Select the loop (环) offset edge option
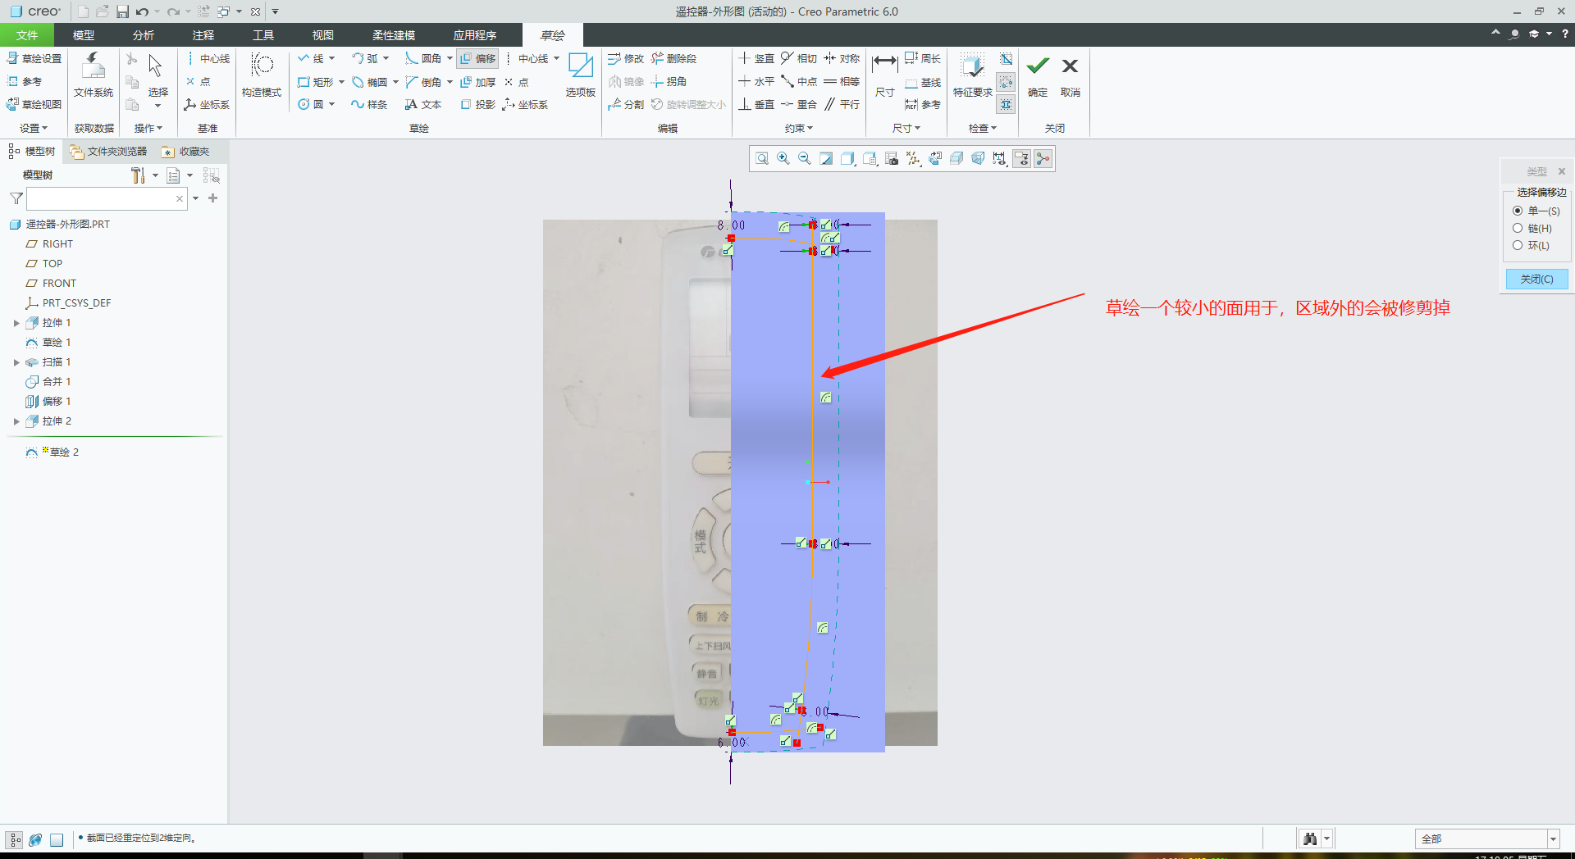This screenshot has width=1575, height=859. pos(1518,246)
